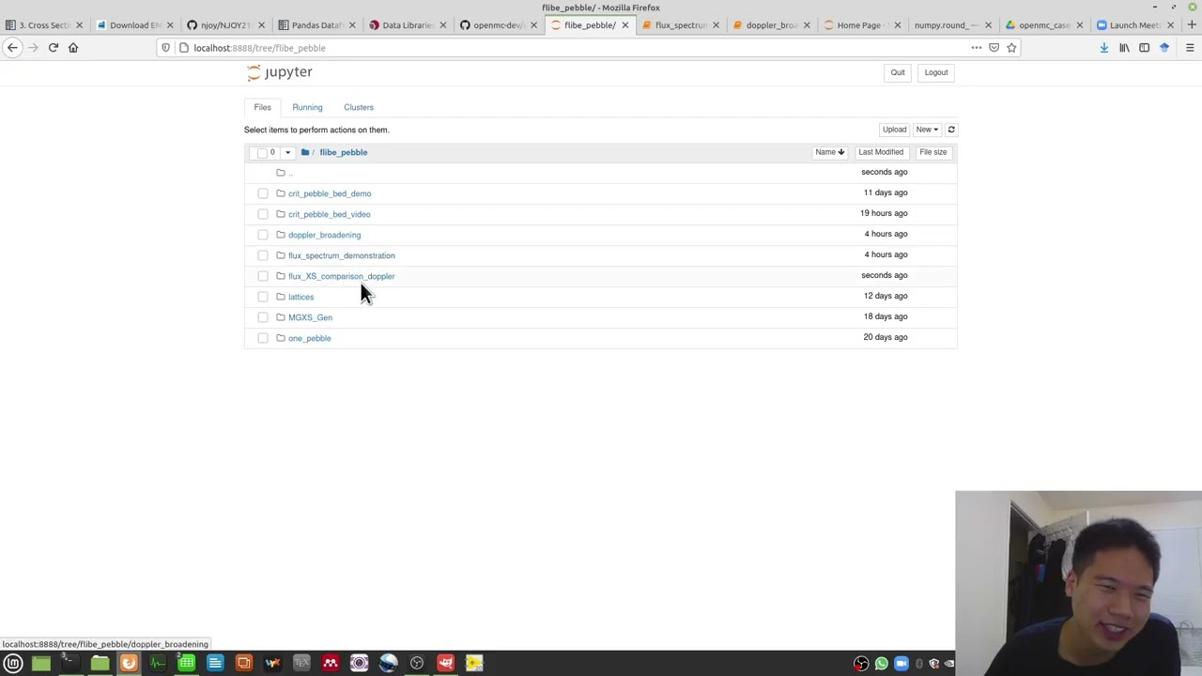This screenshot has width=1202, height=676.
Task: Launch the terminal from the taskbar
Action: coord(69,664)
